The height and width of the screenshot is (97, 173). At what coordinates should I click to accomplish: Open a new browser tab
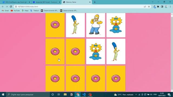tap(95, 2)
